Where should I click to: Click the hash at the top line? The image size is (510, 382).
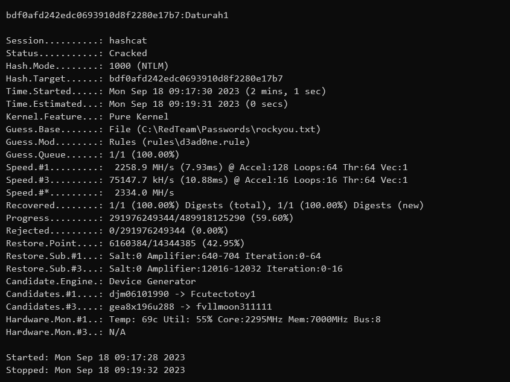click(93, 15)
